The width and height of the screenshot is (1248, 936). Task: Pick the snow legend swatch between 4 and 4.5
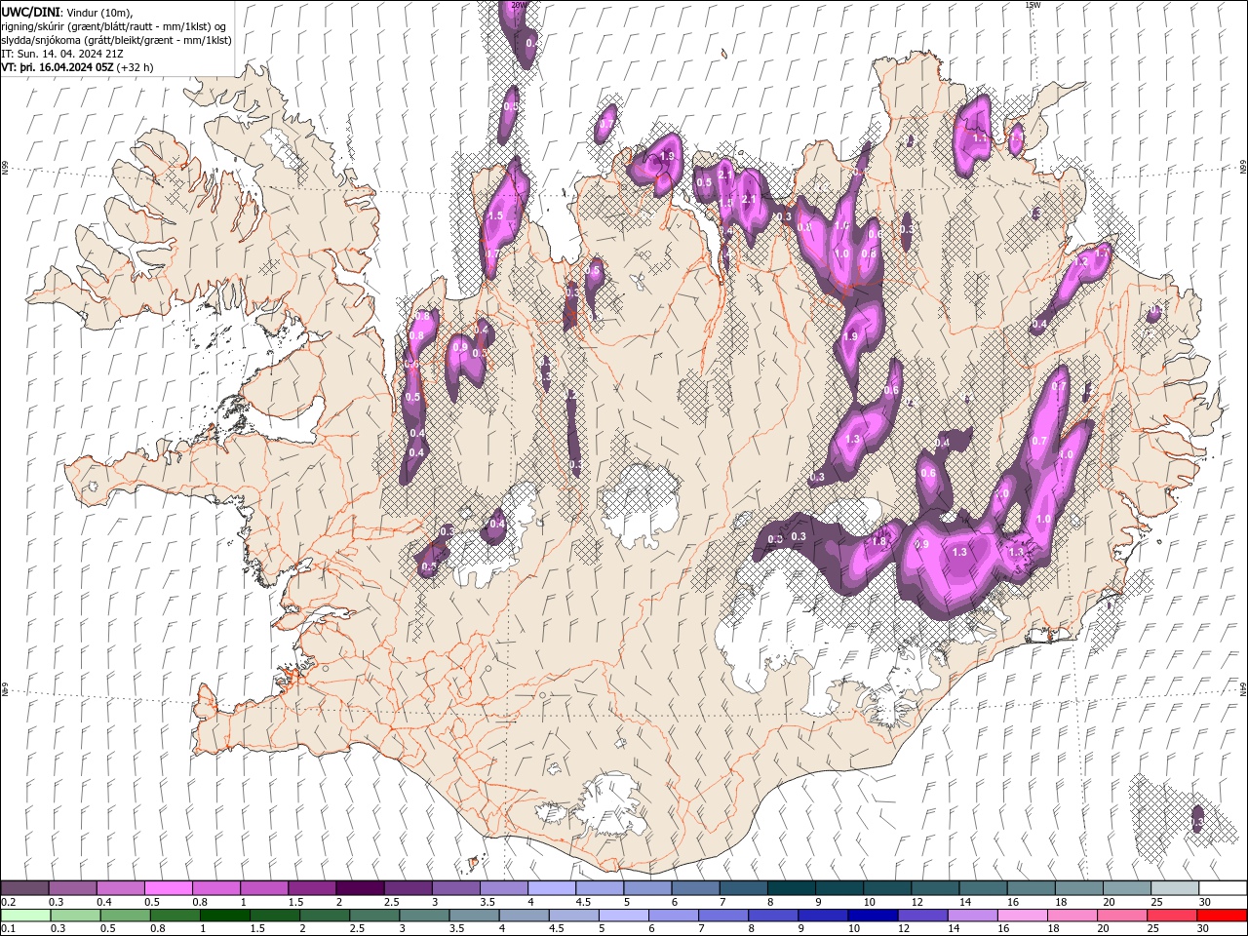pos(552,888)
